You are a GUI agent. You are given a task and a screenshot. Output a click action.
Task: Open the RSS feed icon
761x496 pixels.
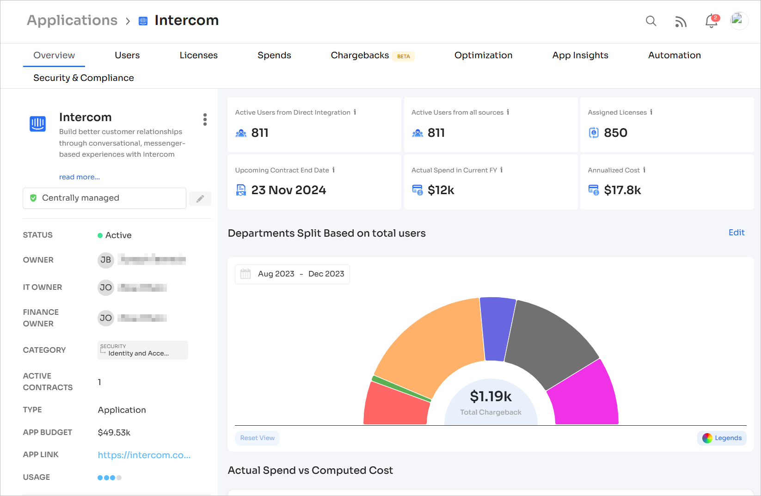pyautogui.click(x=681, y=22)
